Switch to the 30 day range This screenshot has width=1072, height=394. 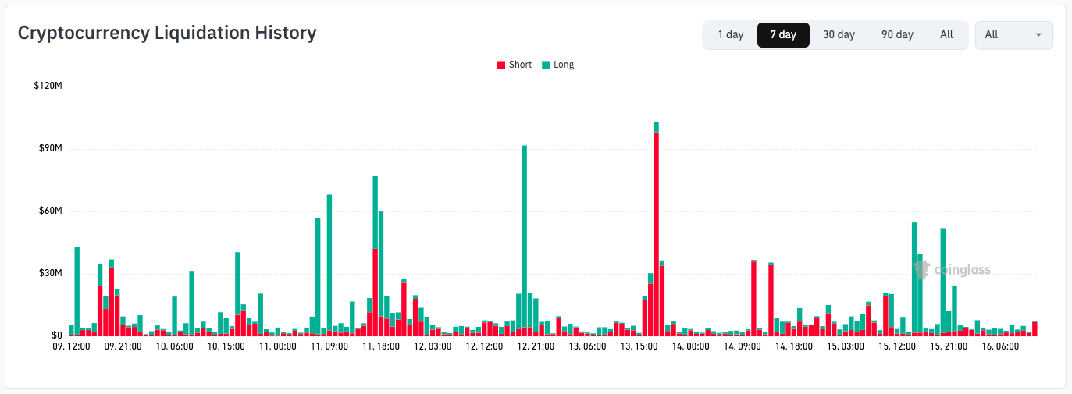(839, 35)
